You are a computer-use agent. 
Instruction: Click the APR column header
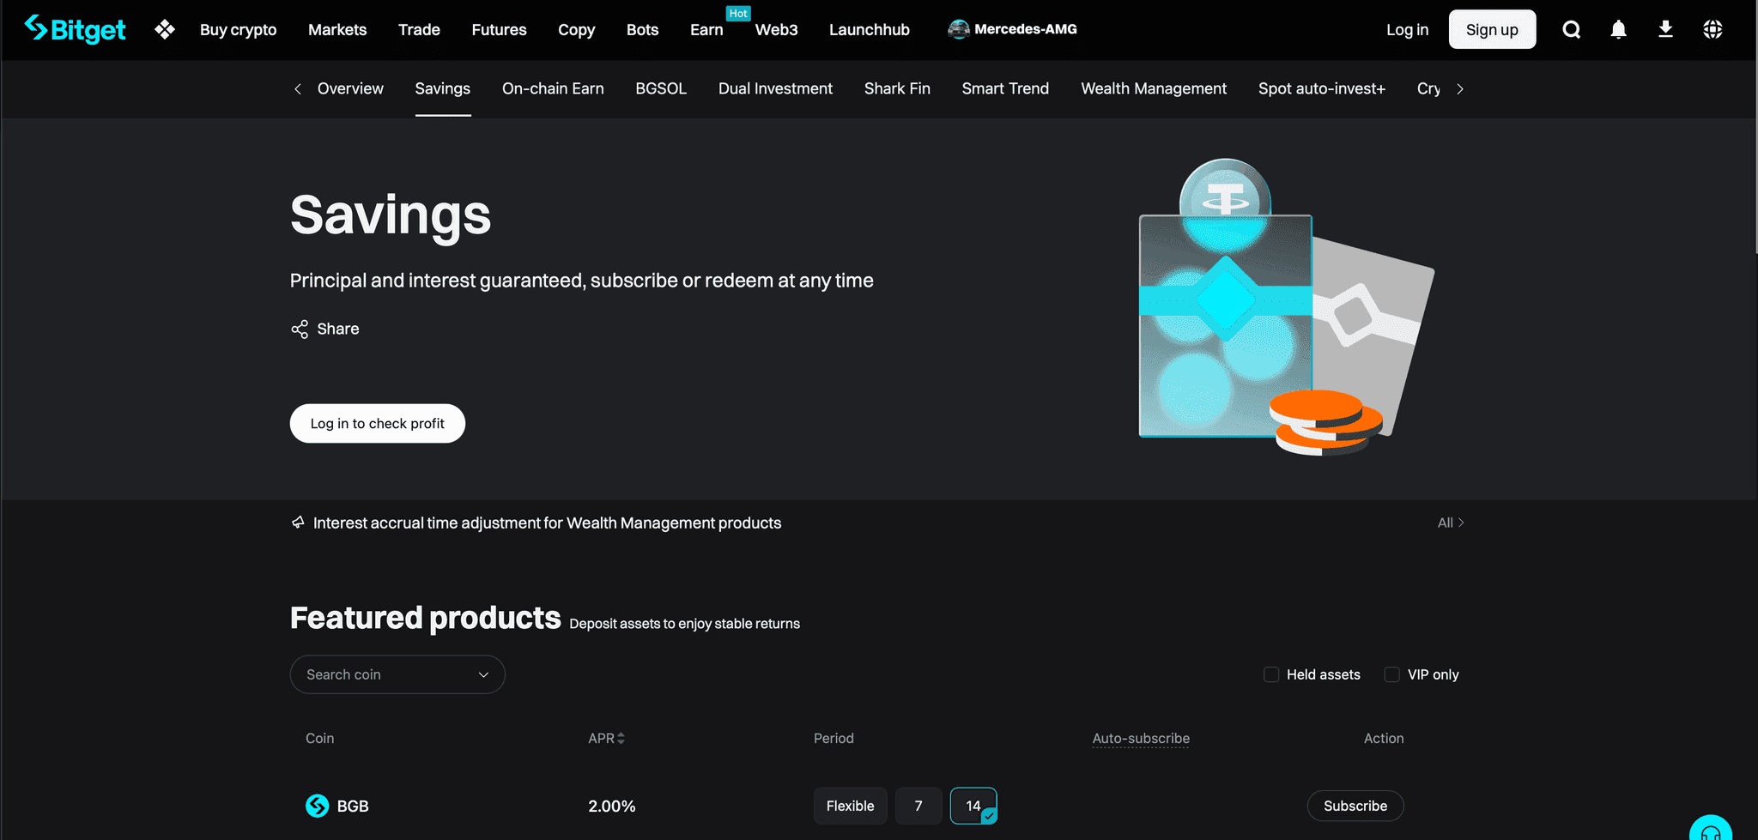click(x=601, y=738)
